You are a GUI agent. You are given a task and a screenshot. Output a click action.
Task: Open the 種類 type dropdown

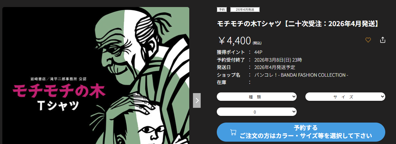click(x=257, y=96)
